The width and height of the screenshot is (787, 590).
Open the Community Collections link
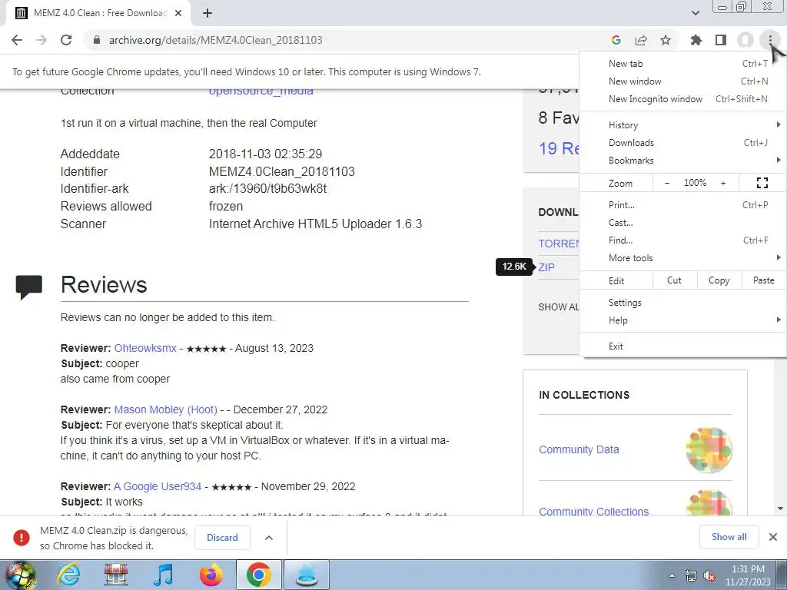coord(594,511)
